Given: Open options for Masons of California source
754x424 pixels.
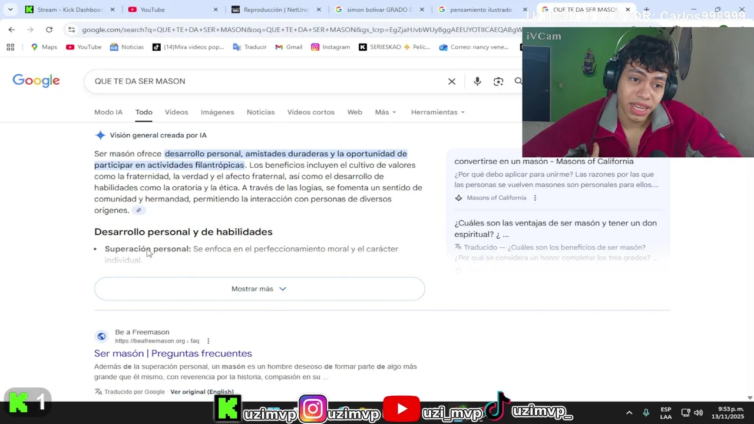Looking at the screenshot, I should [535, 198].
